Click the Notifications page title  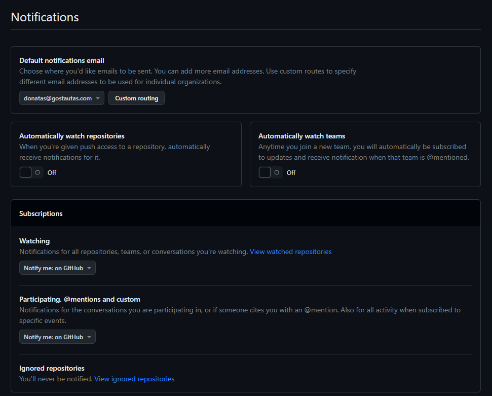(44, 17)
